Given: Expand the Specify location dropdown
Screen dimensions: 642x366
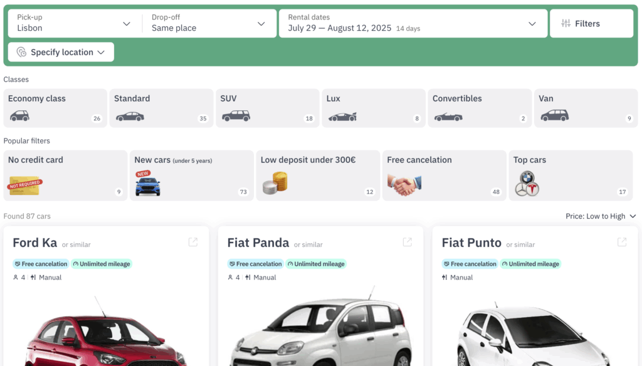Looking at the screenshot, I should [61, 52].
